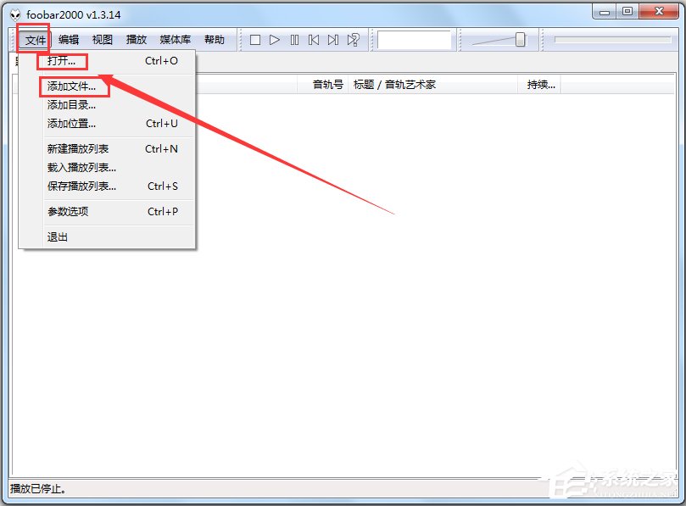The height and width of the screenshot is (506, 686).
Task: Open the 媒体库 menu
Action: tap(175, 40)
